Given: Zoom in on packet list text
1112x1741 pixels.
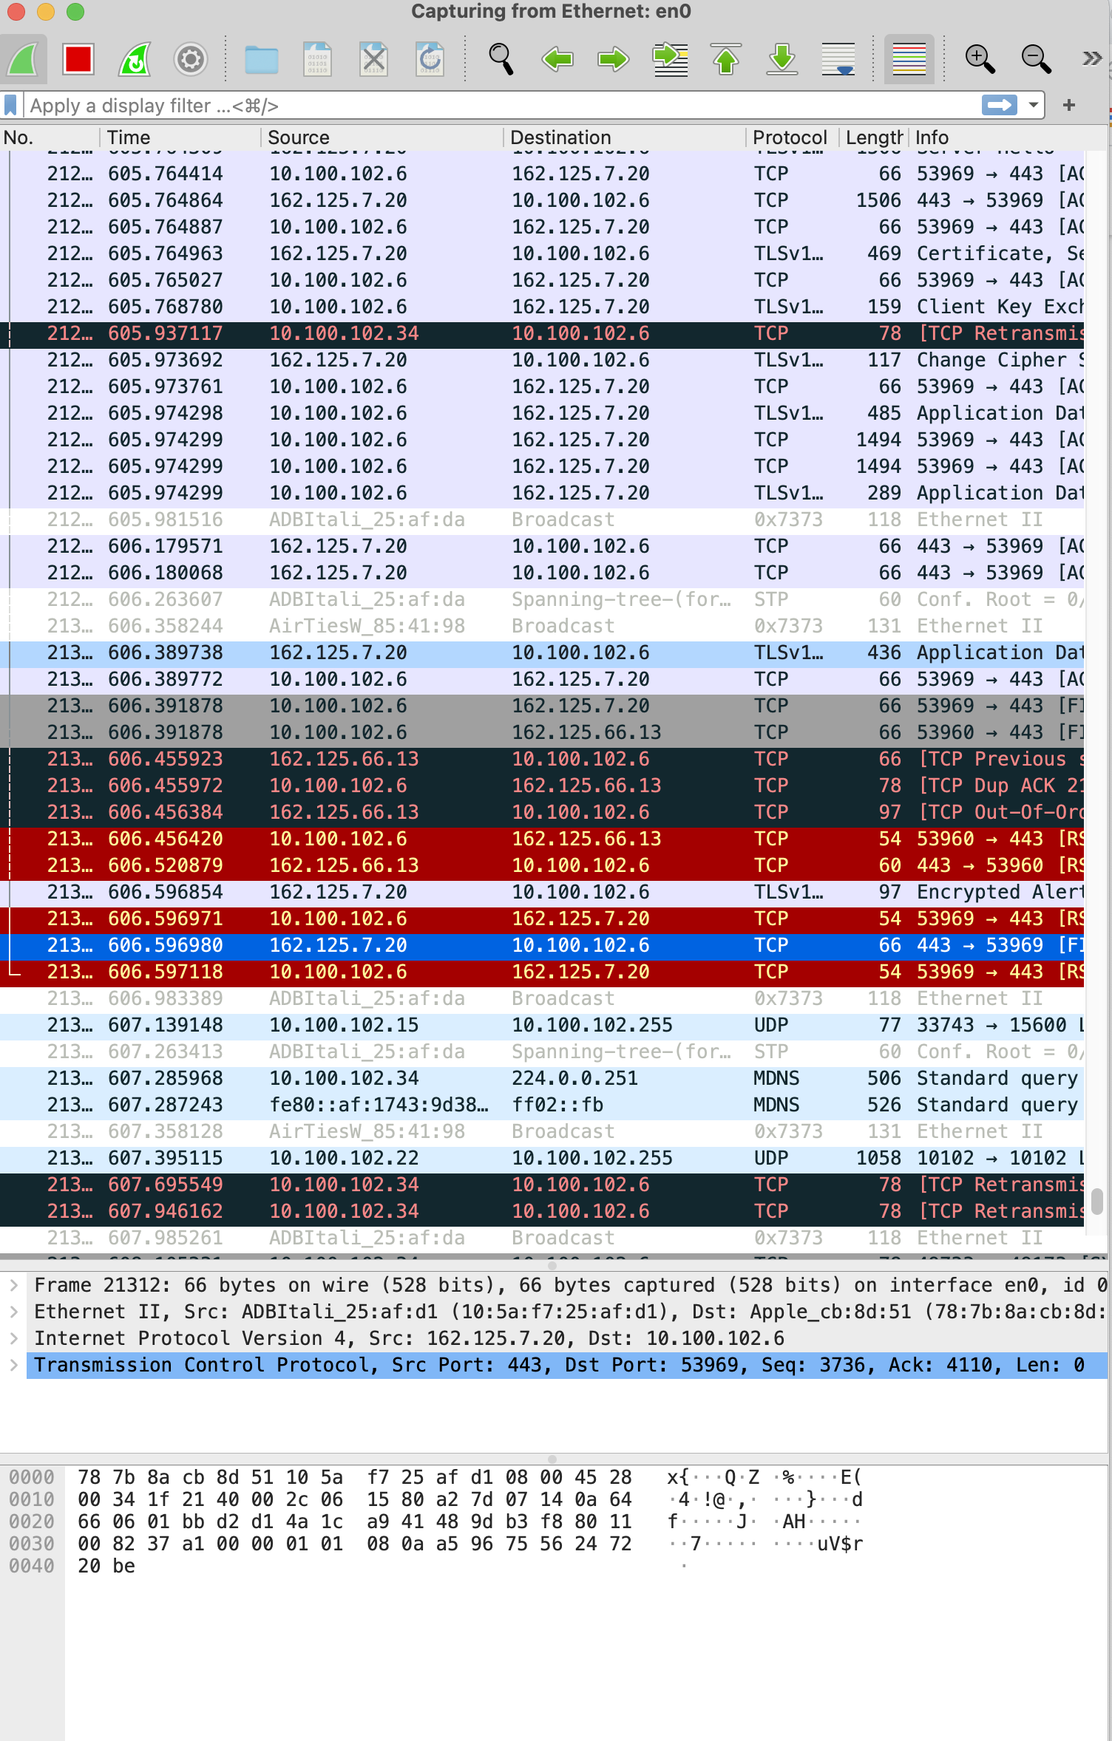Looking at the screenshot, I should 980,59.
